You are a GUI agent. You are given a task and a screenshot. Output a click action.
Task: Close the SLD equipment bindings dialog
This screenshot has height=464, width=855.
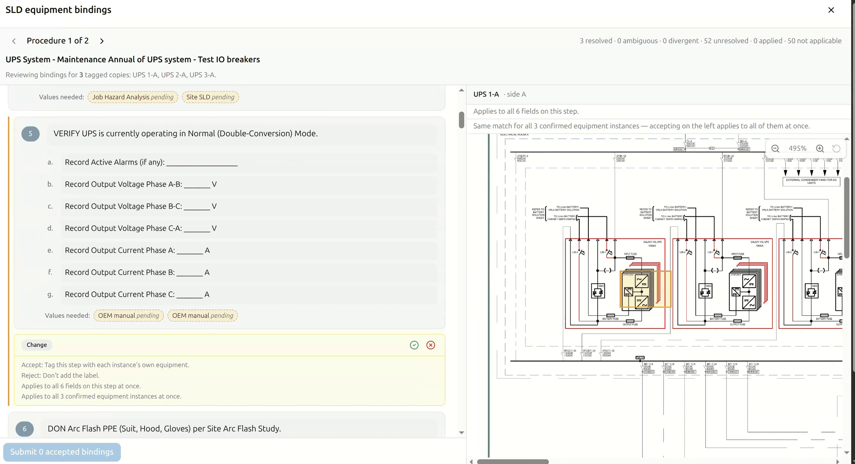point(831,10)
